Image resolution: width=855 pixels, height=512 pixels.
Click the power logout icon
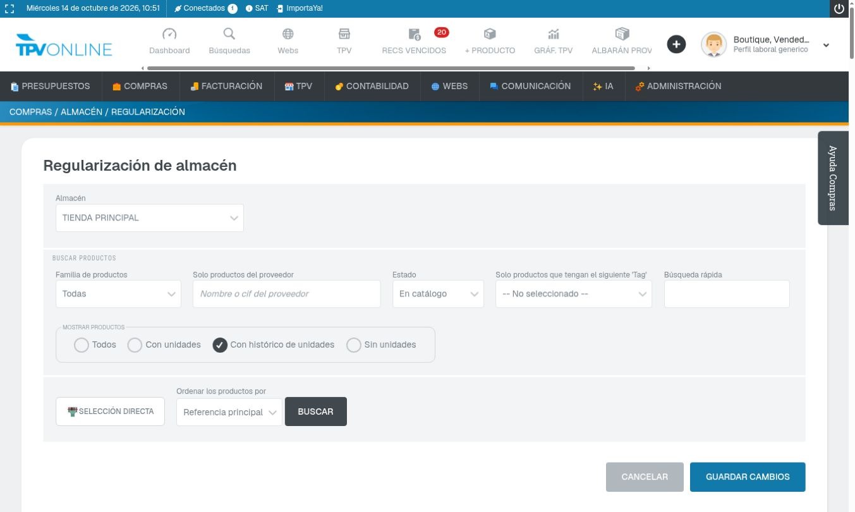(839, 9)
